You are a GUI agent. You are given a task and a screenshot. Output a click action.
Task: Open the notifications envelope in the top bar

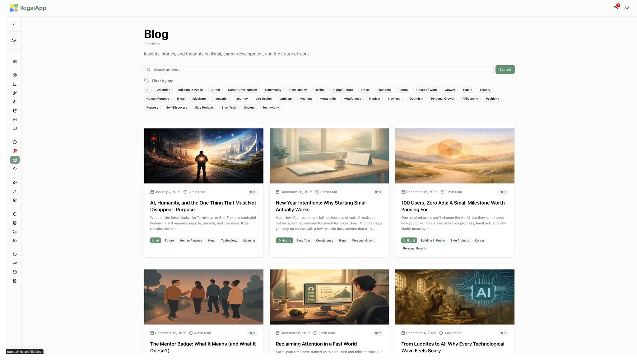(616, 8)
